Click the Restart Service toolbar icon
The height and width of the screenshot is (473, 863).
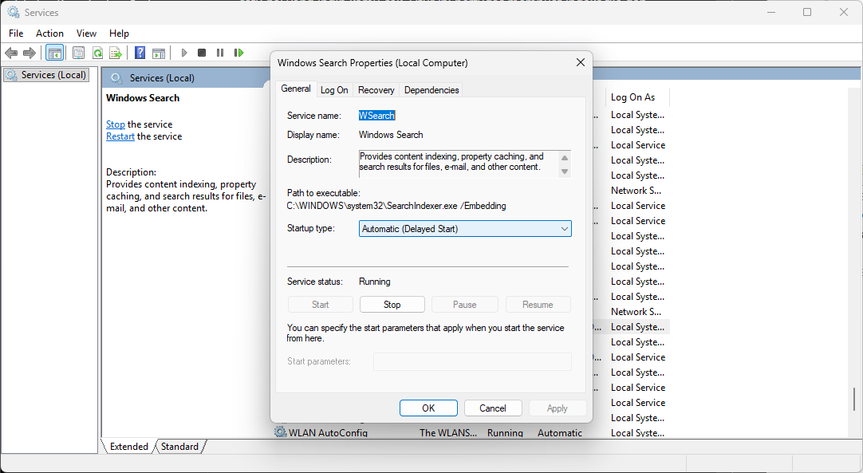[238, 53]
